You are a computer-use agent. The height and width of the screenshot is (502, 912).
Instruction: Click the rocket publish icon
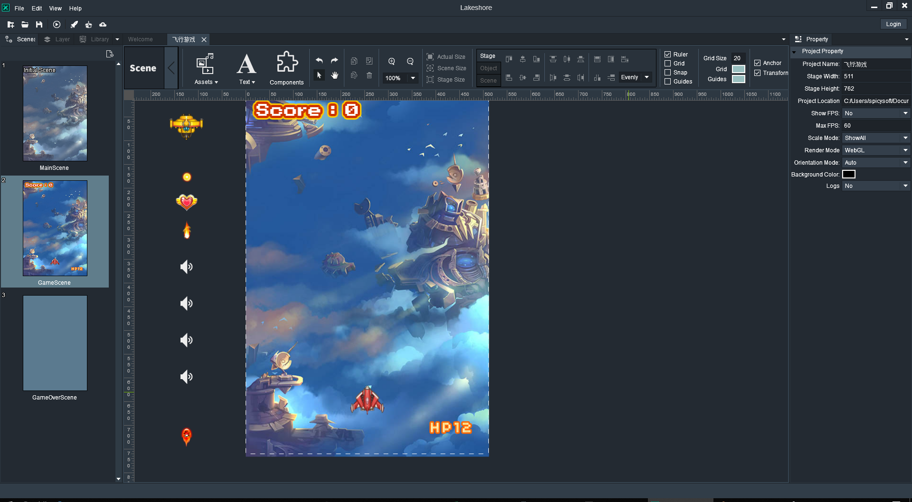pos(74,24)
